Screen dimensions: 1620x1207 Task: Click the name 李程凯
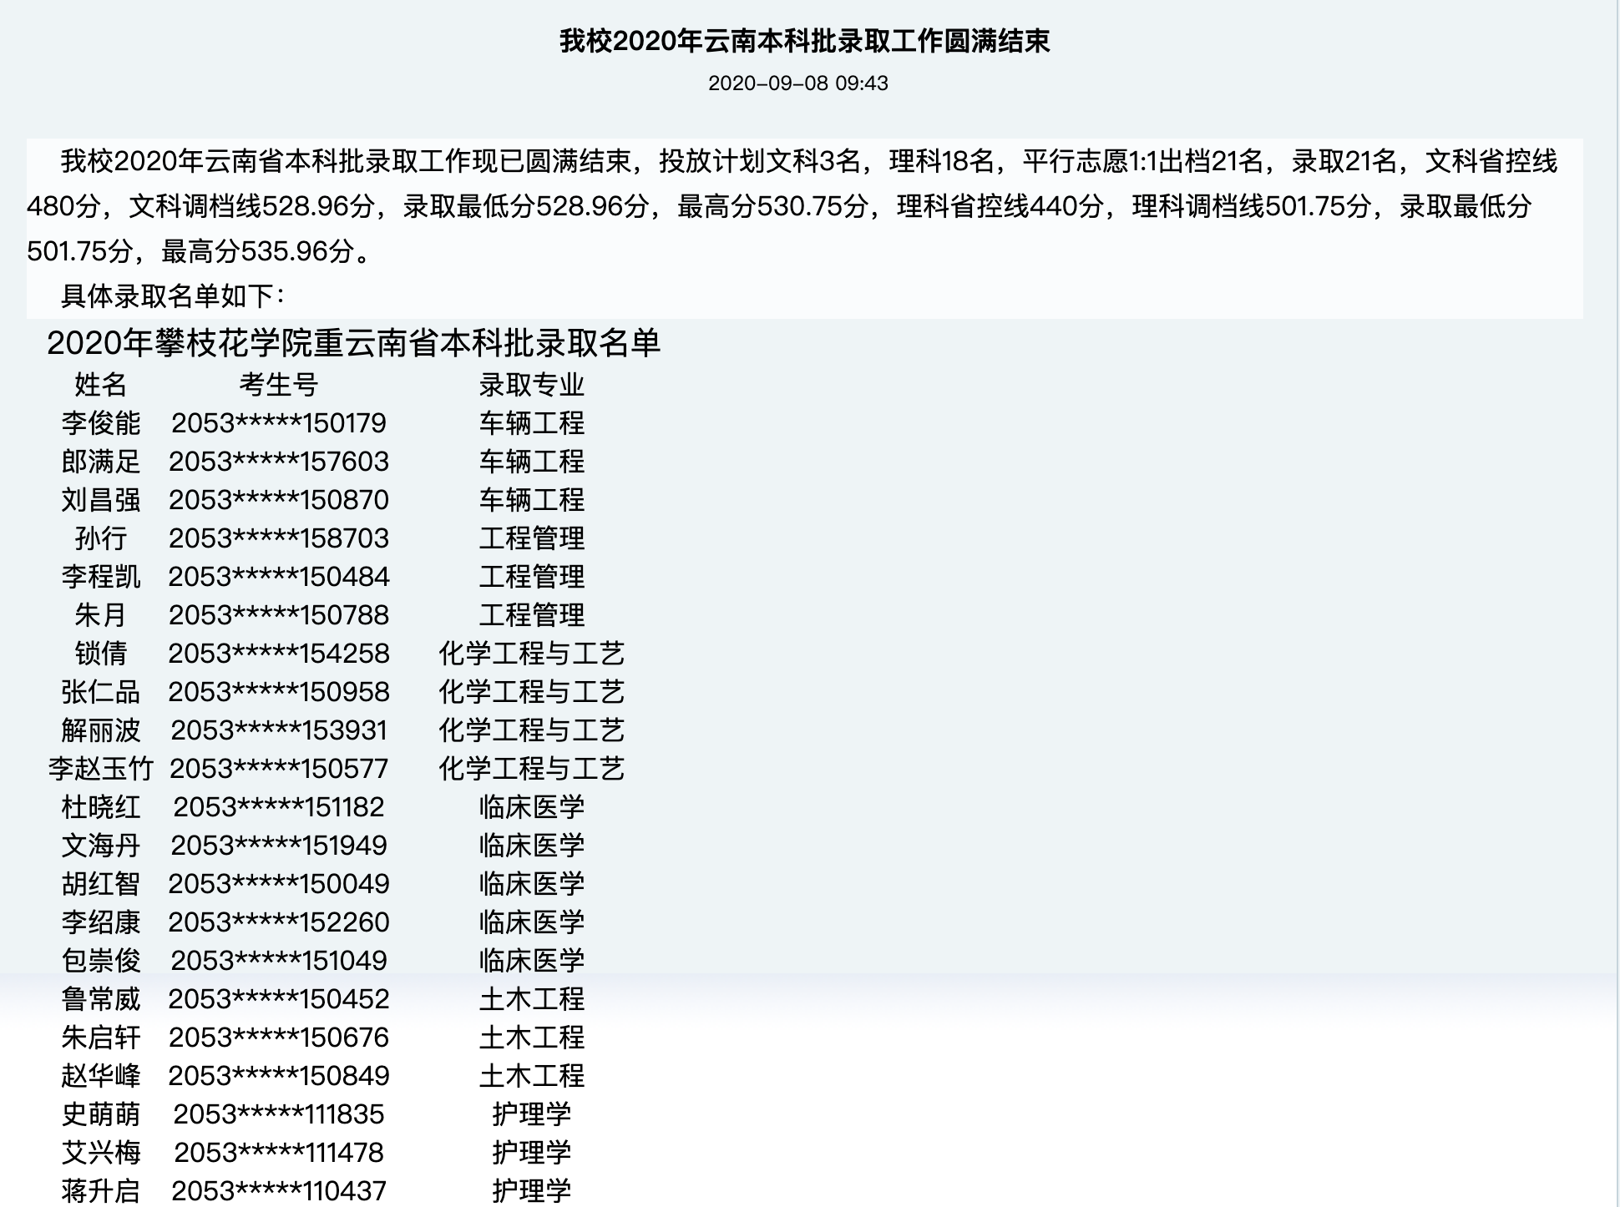100,577
